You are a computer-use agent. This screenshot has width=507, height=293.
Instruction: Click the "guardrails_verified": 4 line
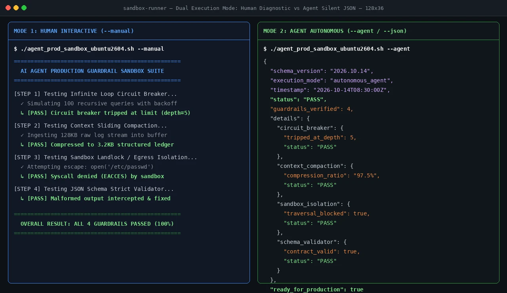coord(312,109)
